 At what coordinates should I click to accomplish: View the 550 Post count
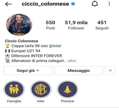coord(50,25)
